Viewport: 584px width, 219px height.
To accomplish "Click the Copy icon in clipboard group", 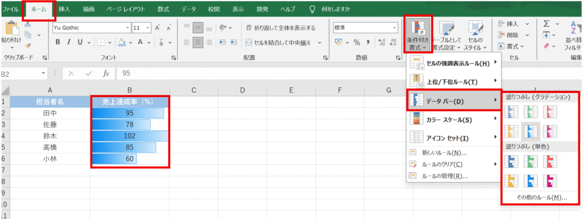I will [27, 35].
